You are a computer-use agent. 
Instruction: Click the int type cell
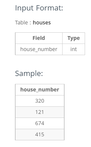coord(73,49)
